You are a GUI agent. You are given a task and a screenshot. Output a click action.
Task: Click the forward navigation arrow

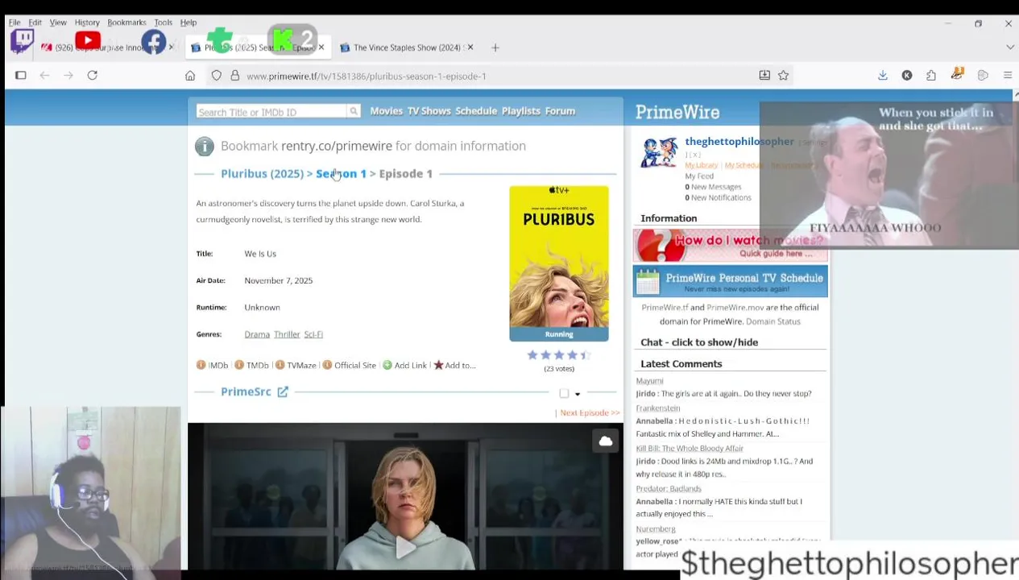pos(68,76)
